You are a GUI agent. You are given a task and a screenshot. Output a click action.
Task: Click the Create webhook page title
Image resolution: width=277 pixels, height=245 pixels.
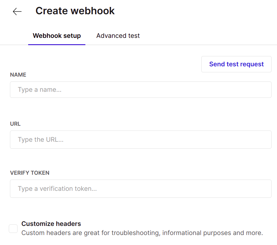pyautogui.click(x=75, y=11)
